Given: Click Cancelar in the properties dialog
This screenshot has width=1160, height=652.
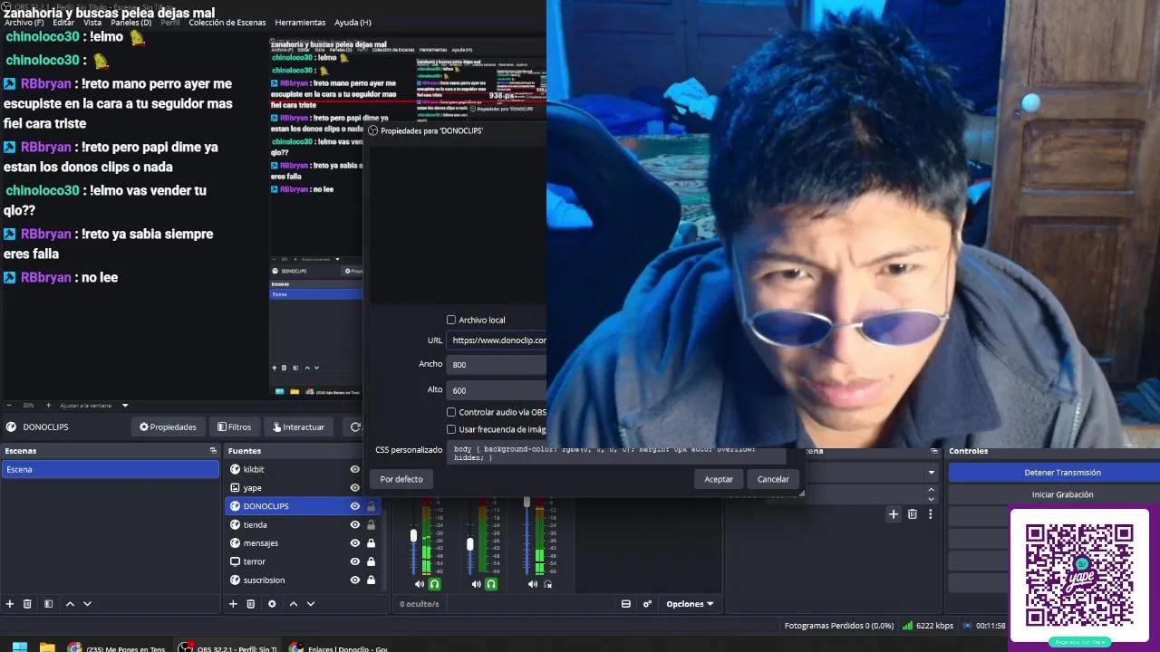Looking at the screenshot, I should pyautogui.click(x=773, y=479).
